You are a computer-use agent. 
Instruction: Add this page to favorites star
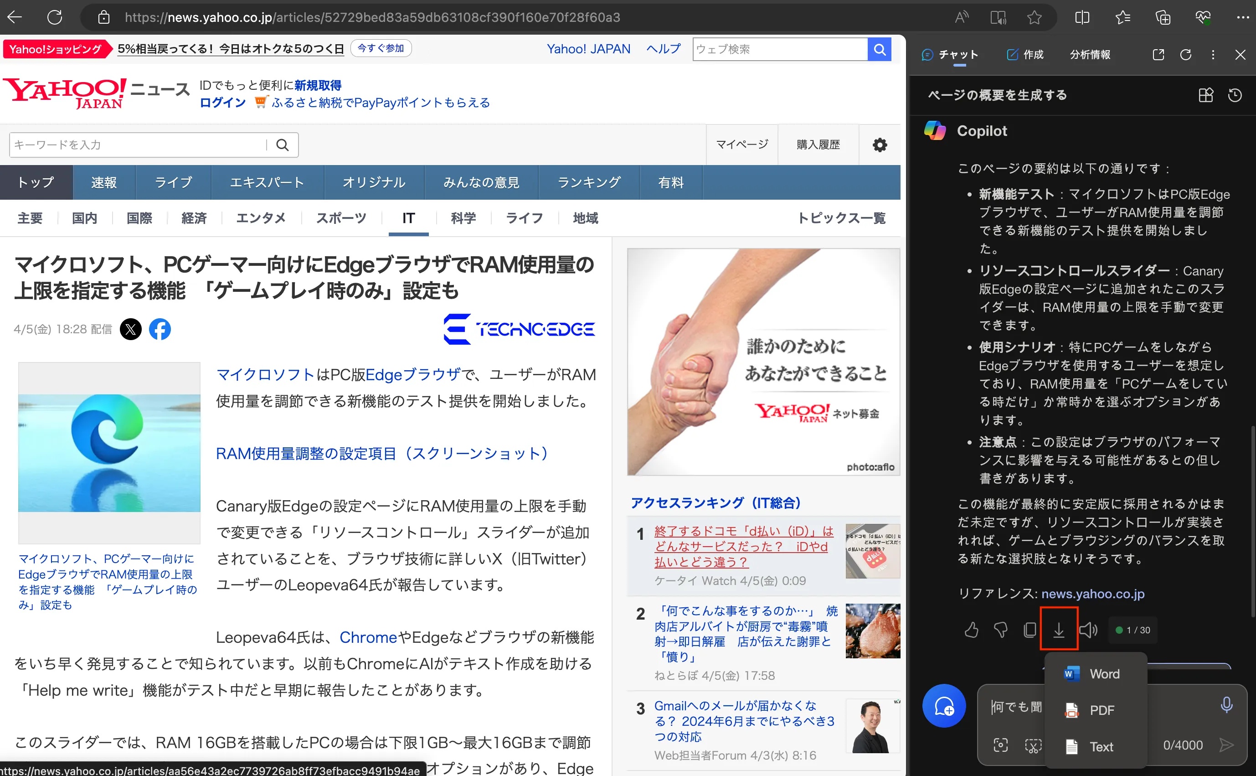1035,17
